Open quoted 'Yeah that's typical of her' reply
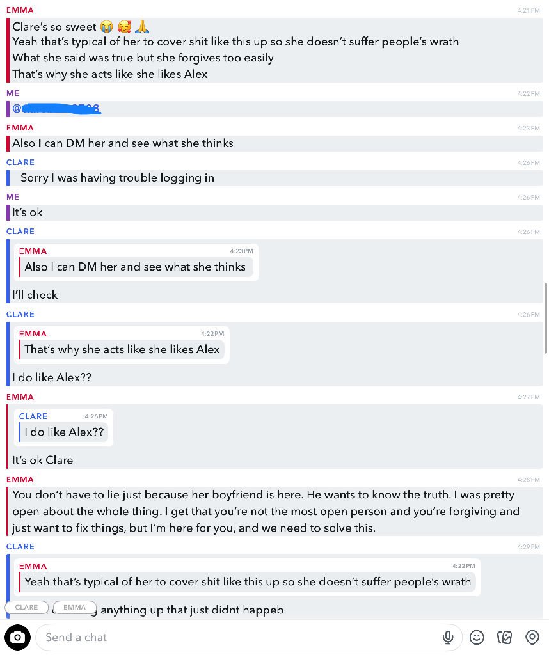549x655 pixels. [248, 578]
